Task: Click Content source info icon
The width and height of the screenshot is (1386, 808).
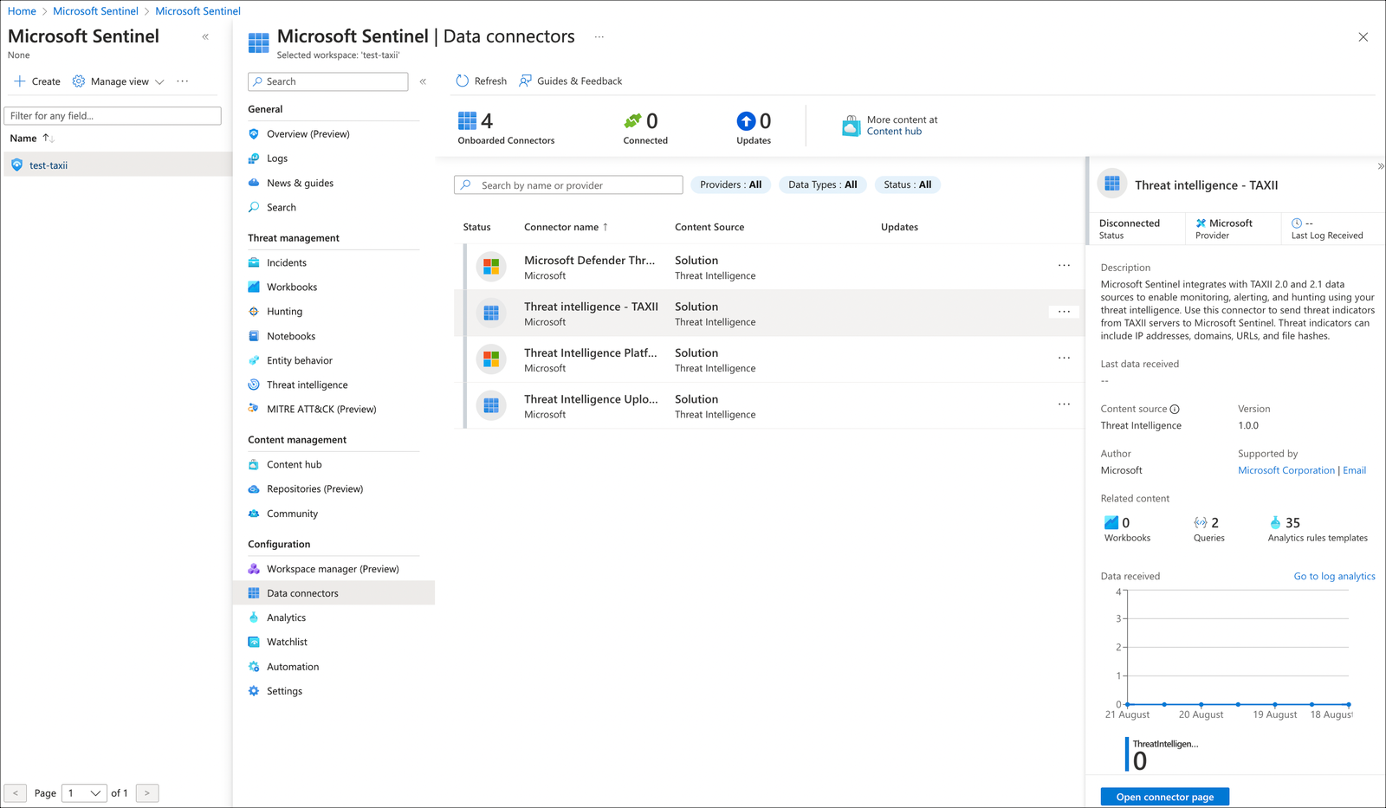Action: coord(1175,410)
